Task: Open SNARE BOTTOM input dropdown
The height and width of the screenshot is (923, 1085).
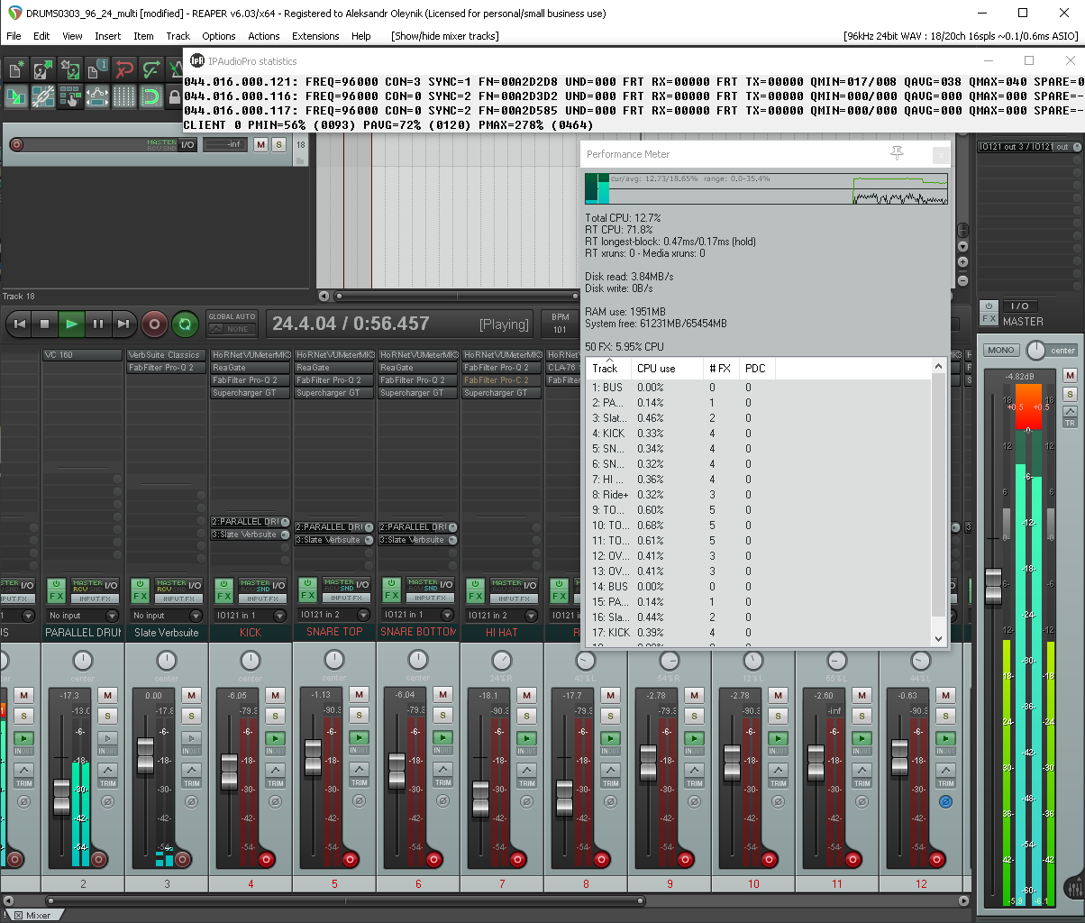Action: [418, 615]
